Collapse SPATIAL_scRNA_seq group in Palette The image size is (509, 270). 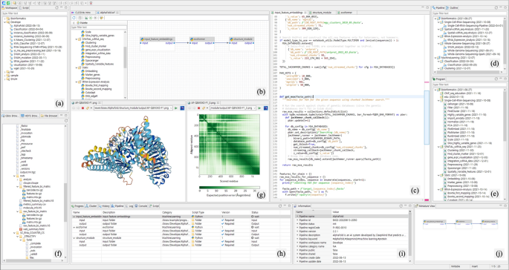click(77, 39)
